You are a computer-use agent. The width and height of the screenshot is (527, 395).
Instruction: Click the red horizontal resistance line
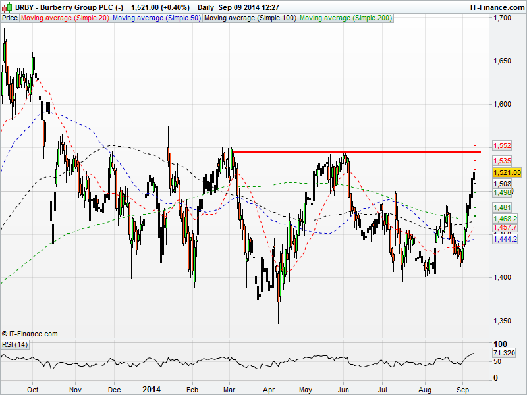tap(356, 152)
